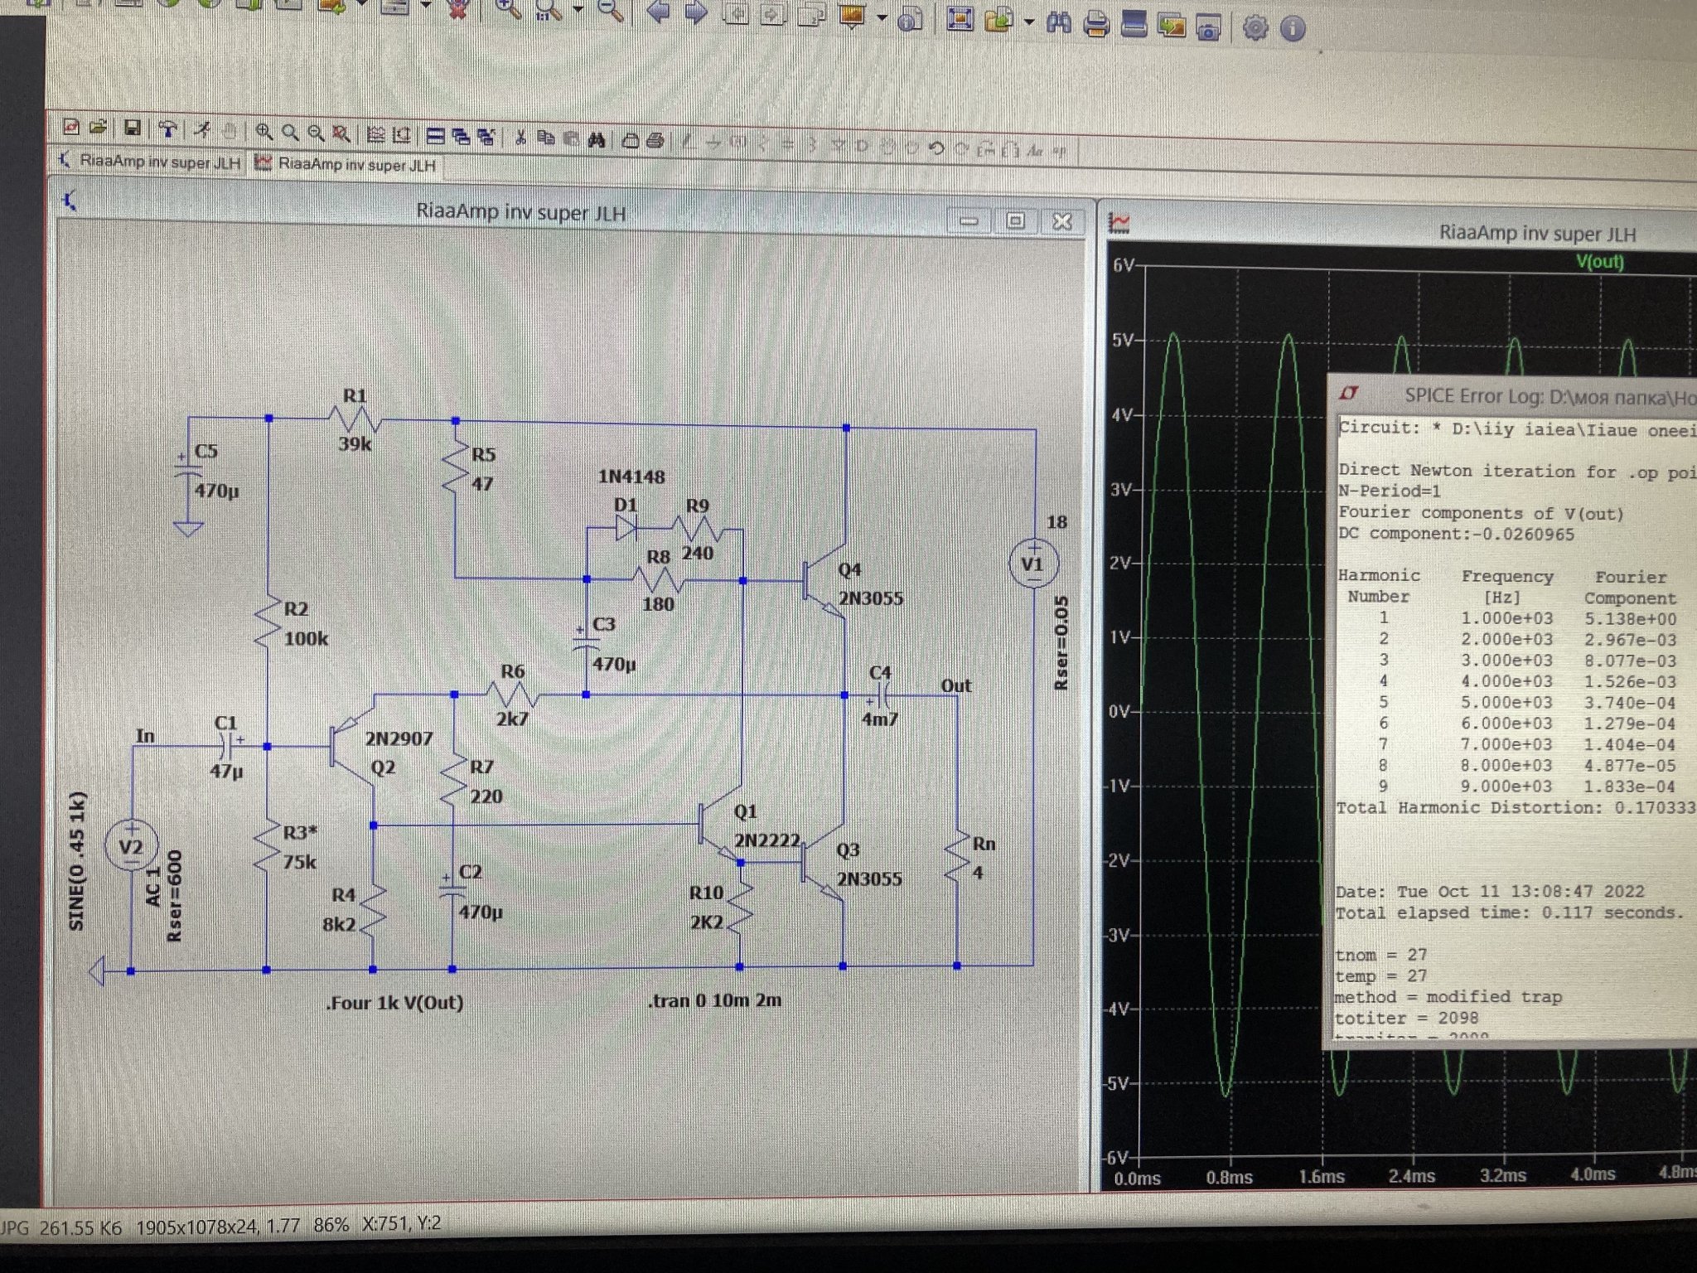Click the 86% zoom value in status bar
This screenshot has width=1697, height=1273.
coord(331,1225)
